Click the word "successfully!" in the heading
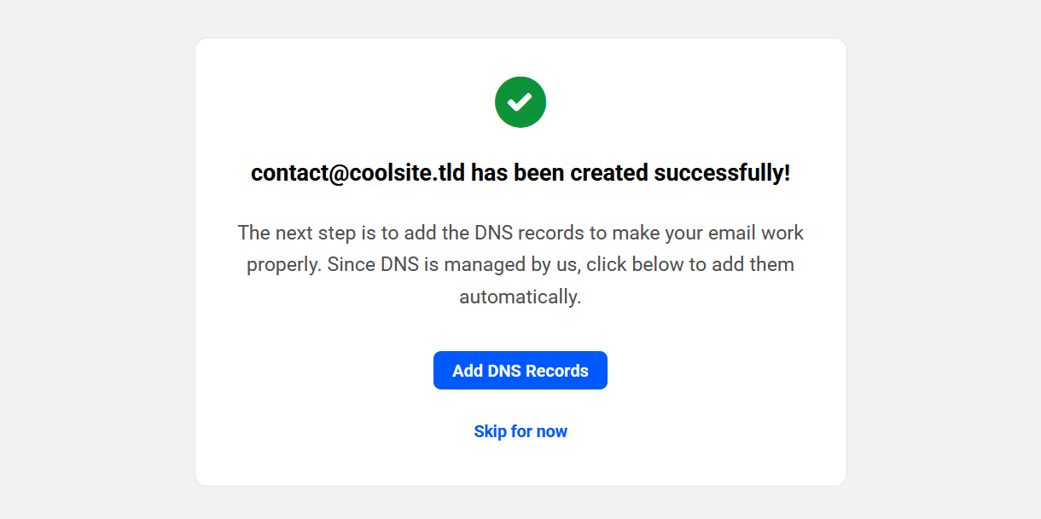The width and height of the screenshot is (1041, 519). [722, 173]
